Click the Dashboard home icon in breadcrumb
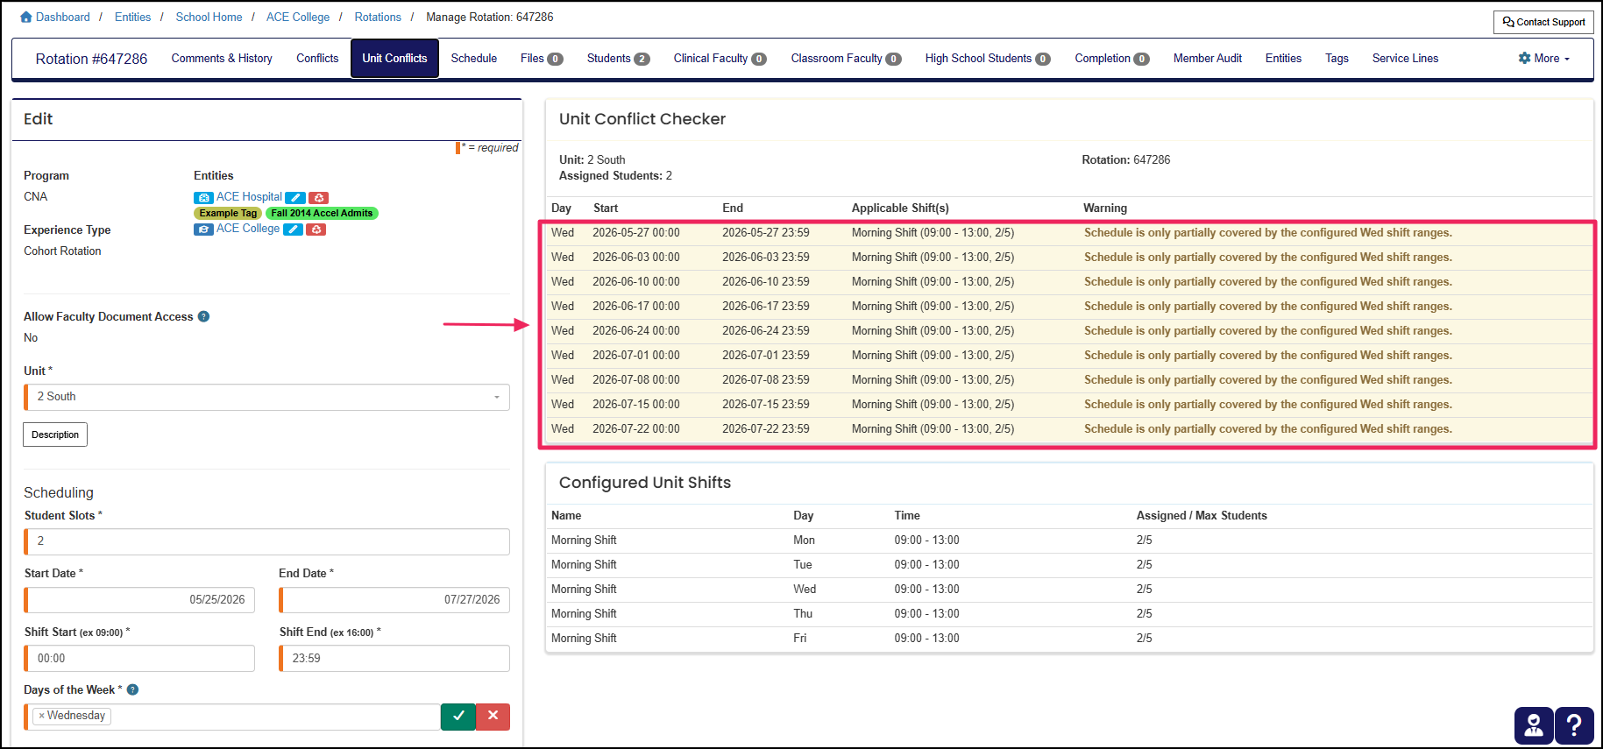 point(25,18)
